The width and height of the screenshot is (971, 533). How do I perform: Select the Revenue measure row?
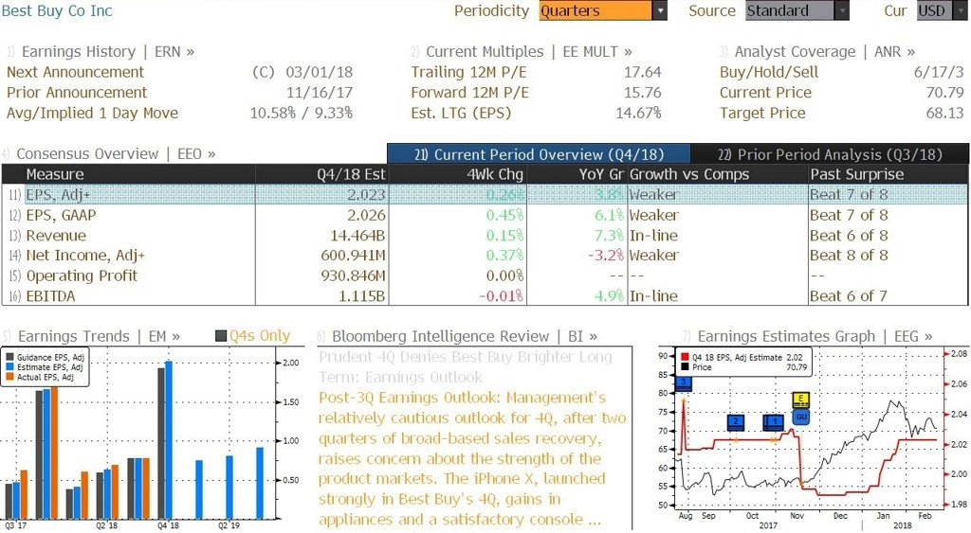485,236
